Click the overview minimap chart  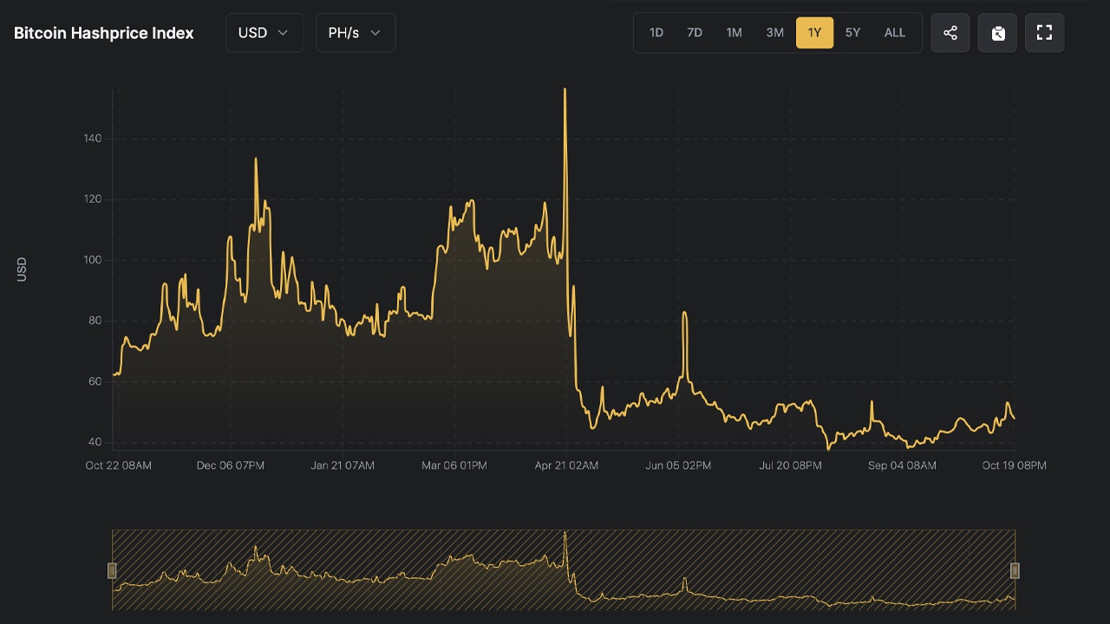564,572
